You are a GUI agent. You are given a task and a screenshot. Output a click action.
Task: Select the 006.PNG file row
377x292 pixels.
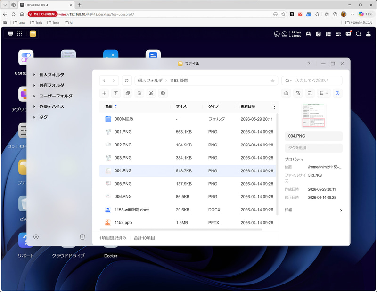[x=188, y=197]
